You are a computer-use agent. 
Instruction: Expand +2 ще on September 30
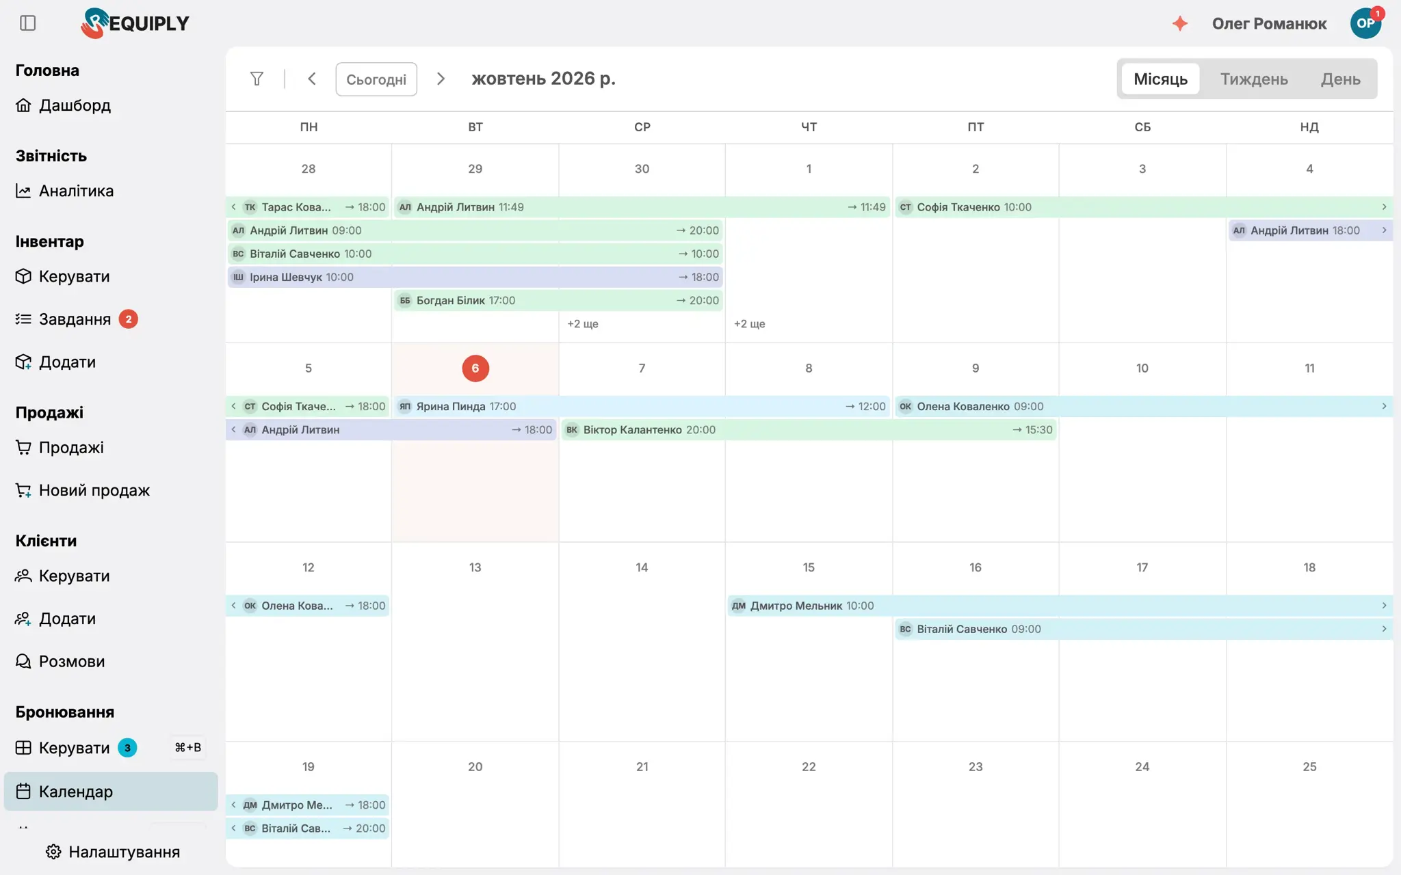pos(583,324)
